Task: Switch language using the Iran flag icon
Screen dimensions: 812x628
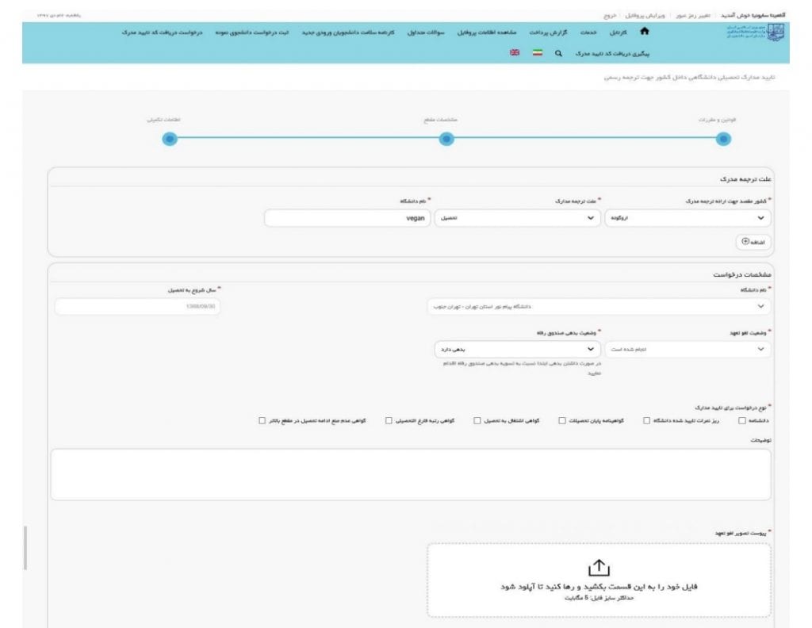Action: click(x=537, y=53)
